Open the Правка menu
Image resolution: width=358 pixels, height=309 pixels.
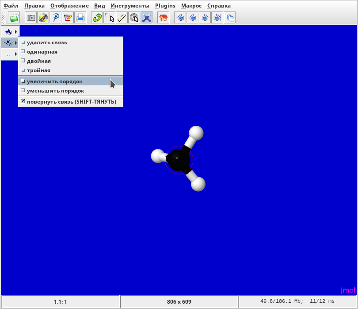tap(34, 6)
